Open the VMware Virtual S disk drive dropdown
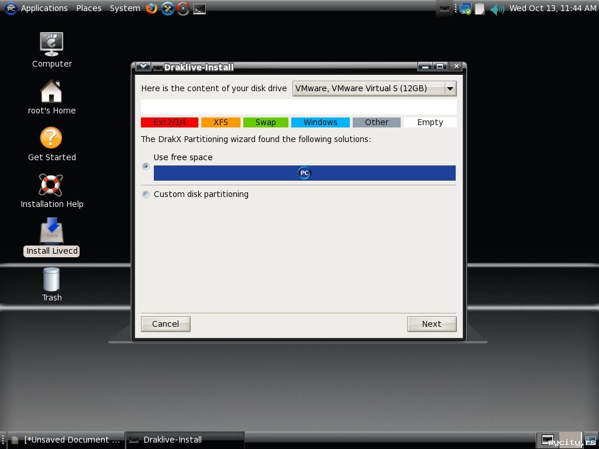Image resolution: width=599 pixels, height=449 pixels. click(374, 89)
